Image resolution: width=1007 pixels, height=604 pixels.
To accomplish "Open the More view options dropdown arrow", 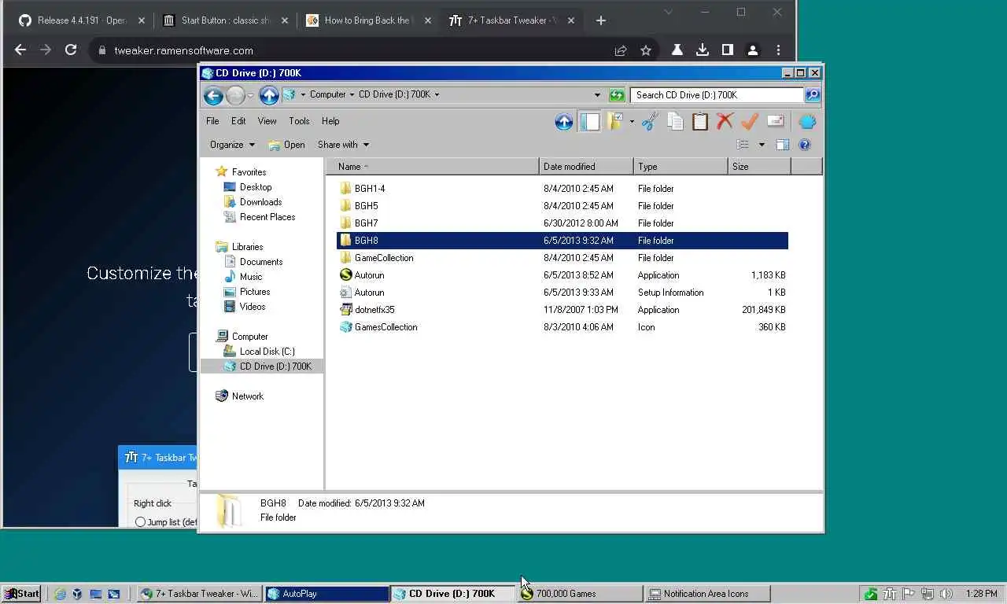I will pyautogui.click(x=762, y=145).
